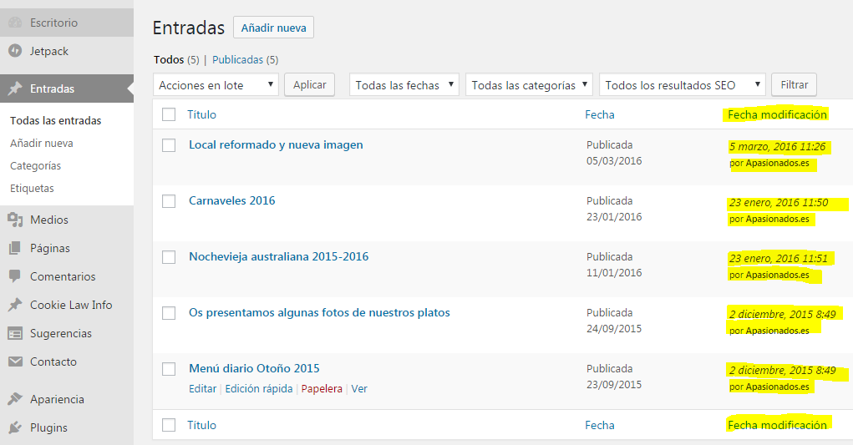Select Etiquetas submenu item
Viewport: 853px width, 445px height.
tap(32, 188)
